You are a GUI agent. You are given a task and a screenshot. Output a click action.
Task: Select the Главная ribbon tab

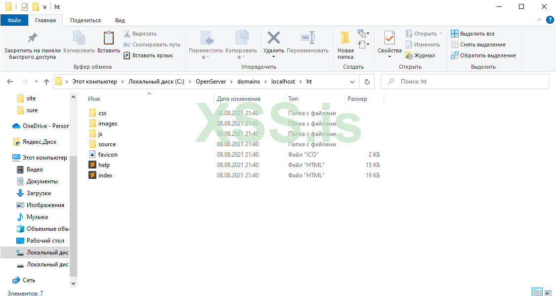(x=45, y=20)
